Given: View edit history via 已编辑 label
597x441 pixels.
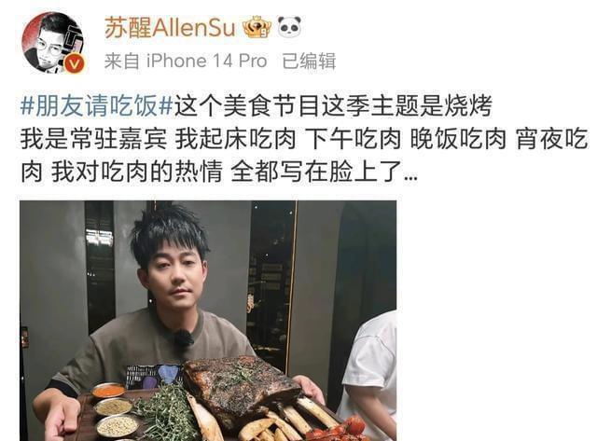Looking at the screenshot, I should [309, 62].
